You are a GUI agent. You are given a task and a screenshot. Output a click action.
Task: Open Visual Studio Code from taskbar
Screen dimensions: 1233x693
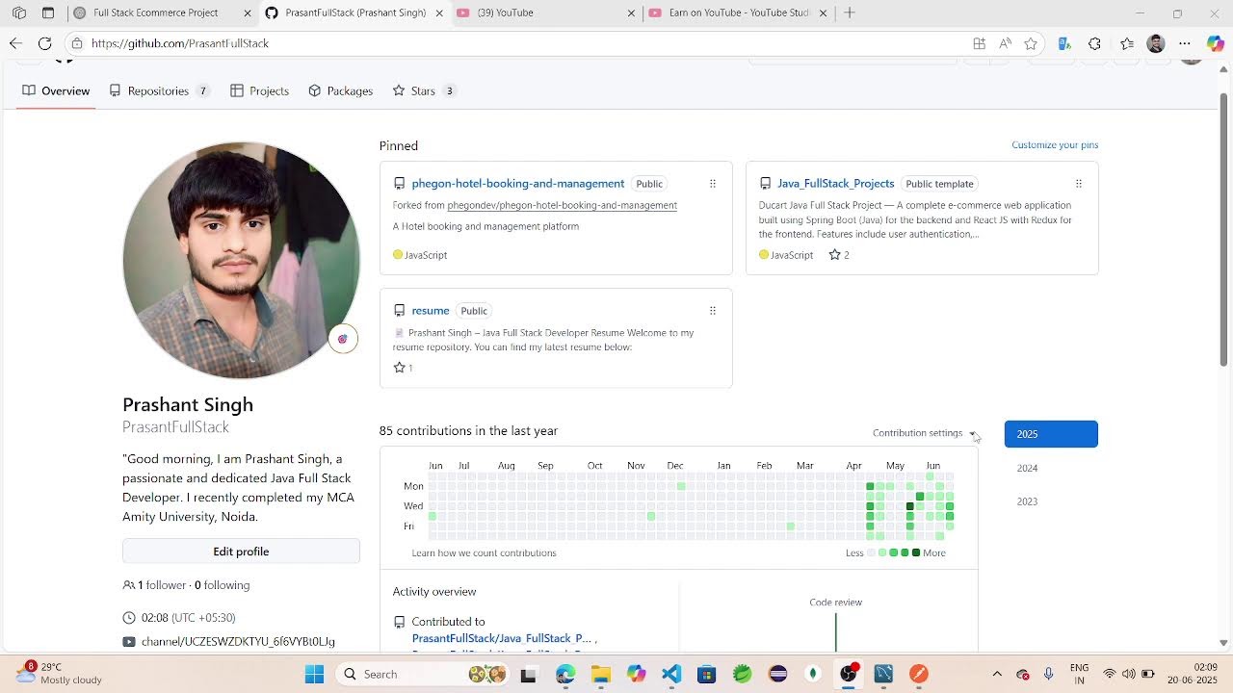671,674
